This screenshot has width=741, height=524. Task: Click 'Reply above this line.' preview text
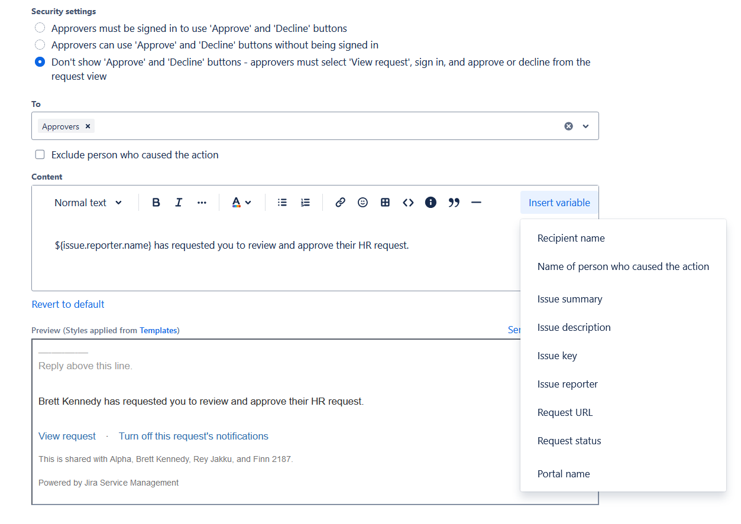pyautogui.click(x=85, y=366)
